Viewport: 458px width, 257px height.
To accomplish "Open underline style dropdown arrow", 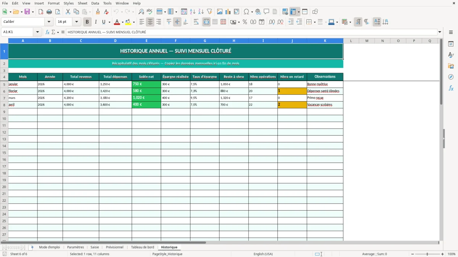I will (x=109, y=22).
